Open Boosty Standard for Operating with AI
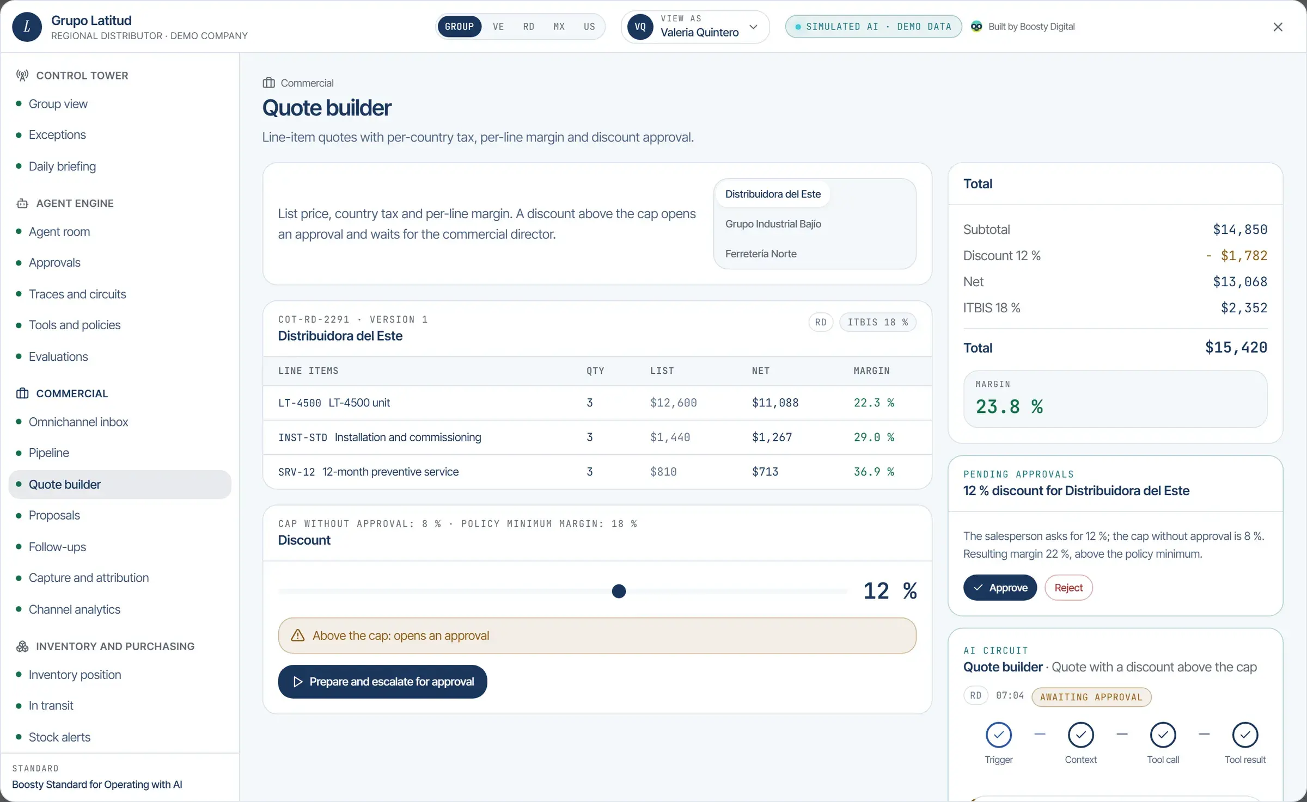 coord(97,785)
